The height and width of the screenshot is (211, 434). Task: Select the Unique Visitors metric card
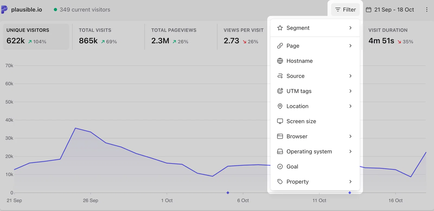(36, 36)
